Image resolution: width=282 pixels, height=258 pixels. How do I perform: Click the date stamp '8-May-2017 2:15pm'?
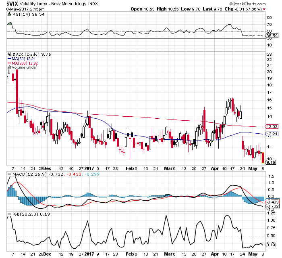[x=25, y=9]
